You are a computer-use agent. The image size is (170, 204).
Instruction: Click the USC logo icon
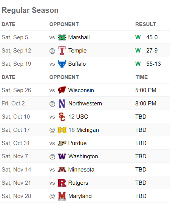tap(62, 117)
